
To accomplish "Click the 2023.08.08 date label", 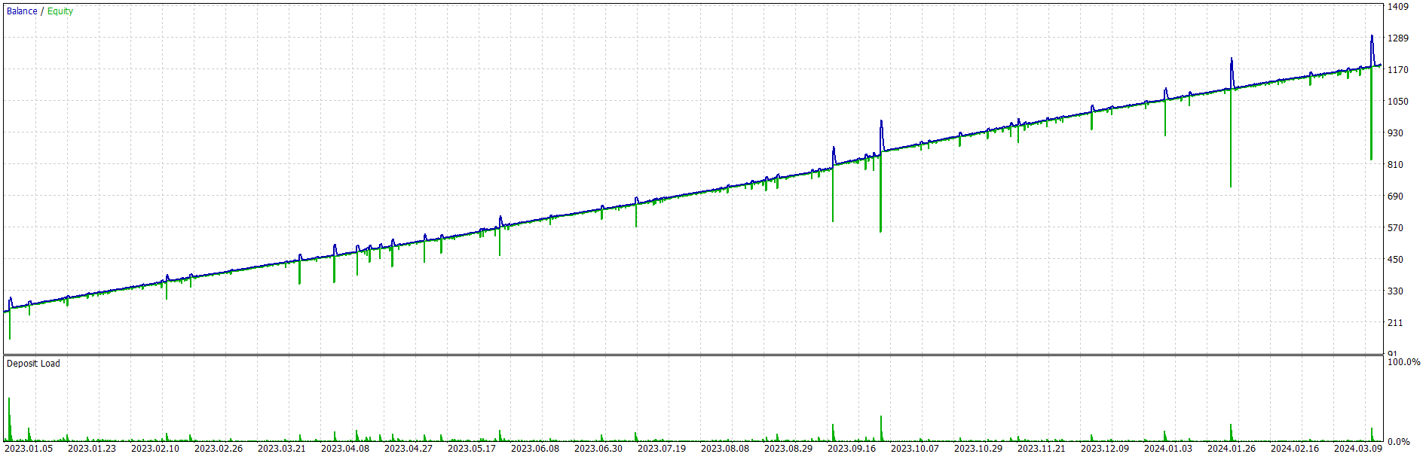I will point(725,449).
